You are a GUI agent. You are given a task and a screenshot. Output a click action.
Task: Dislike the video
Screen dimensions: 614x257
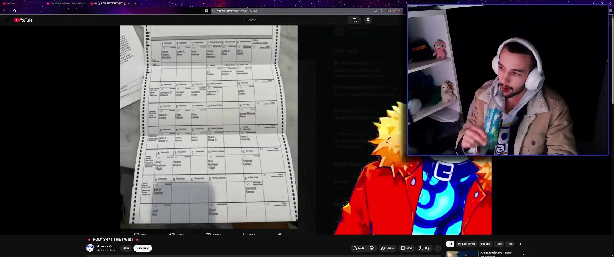tap(372, 248)
